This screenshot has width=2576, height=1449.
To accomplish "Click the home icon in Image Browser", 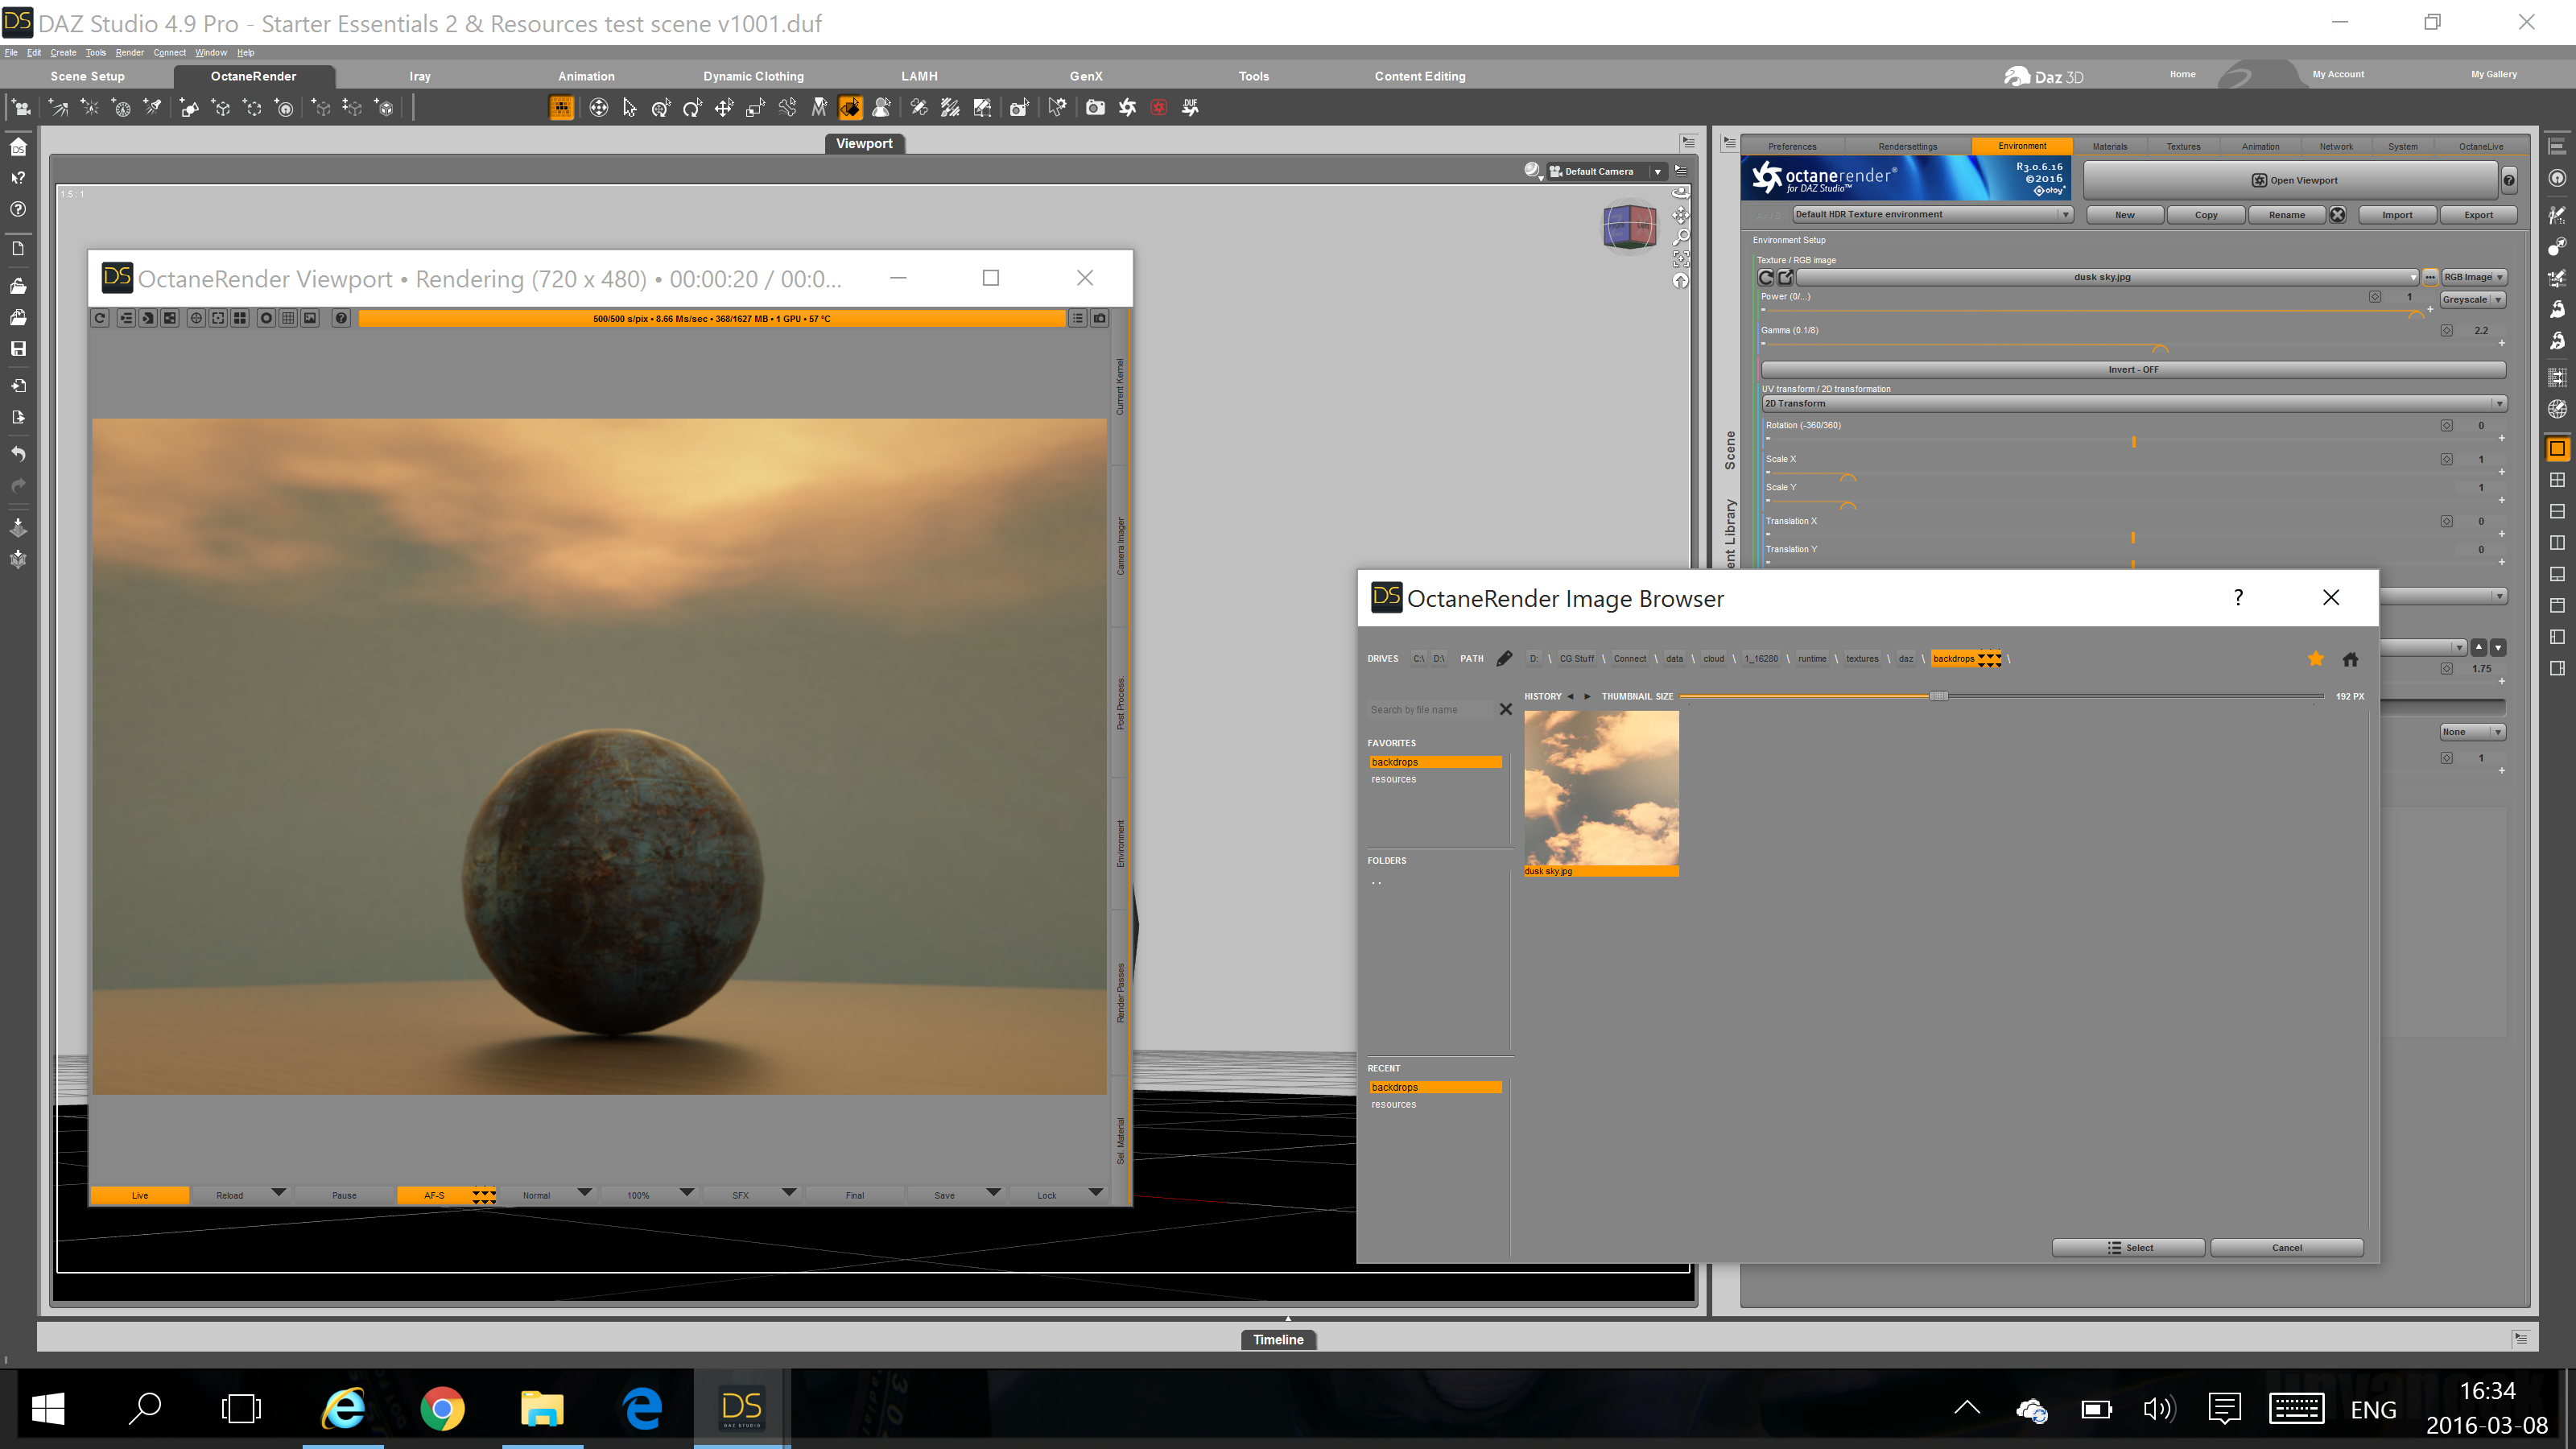I will pyautogui.click(x=2350, y=658).
